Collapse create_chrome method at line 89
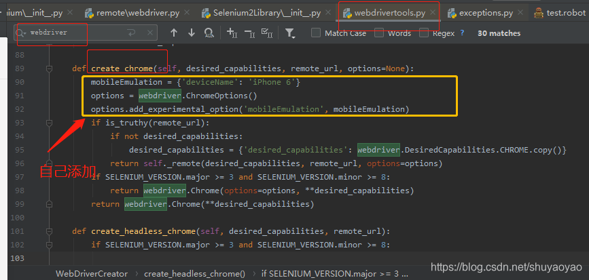The height and width of the screenshot is (280, 589). 49,68
